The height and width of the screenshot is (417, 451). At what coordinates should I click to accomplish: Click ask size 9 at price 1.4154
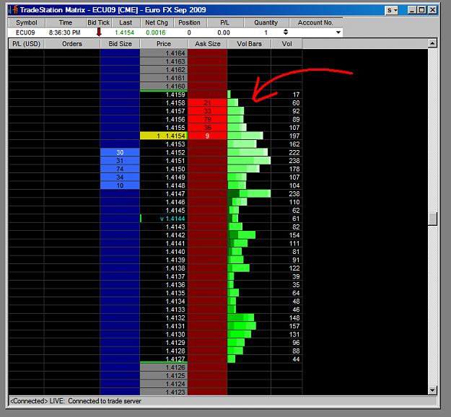click(207, 136)
